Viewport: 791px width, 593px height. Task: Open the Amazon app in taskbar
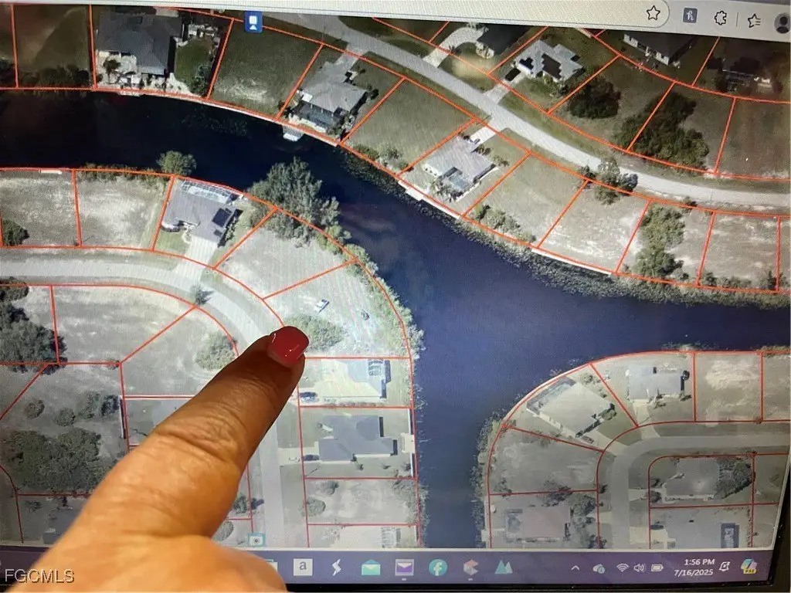coord(304,568)
